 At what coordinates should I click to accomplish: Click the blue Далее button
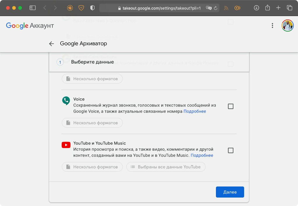(230, 192)
